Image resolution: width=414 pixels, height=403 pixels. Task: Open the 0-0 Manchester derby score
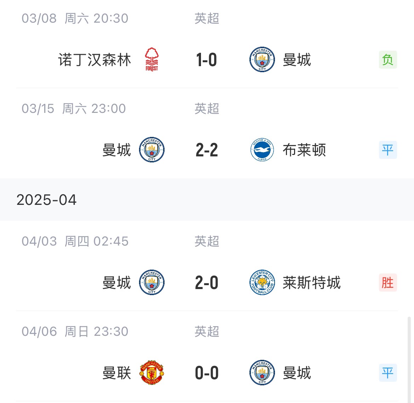click(207, 373)
